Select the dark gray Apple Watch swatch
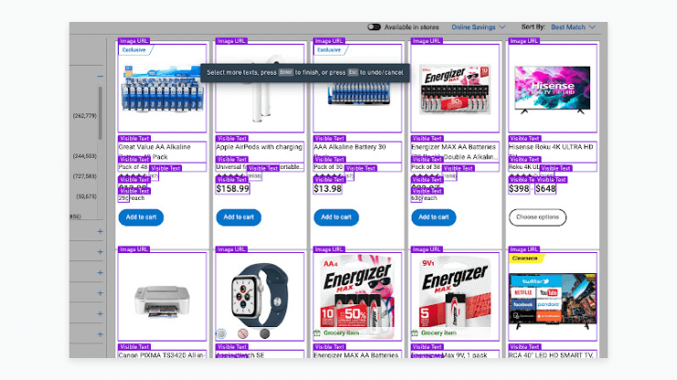Image resolution: width=677 pixels, height=380 pixels. (x=264, y=333)
